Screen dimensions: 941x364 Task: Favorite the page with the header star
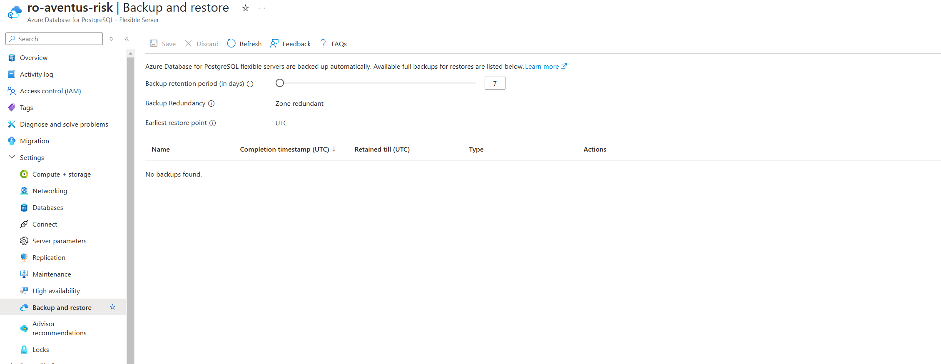pyautogui.click(x=246, y=8)
